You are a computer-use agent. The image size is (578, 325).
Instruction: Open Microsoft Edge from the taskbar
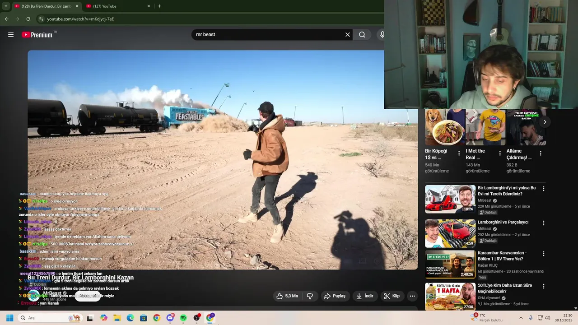pyautogui.click(x=130, y=318)
